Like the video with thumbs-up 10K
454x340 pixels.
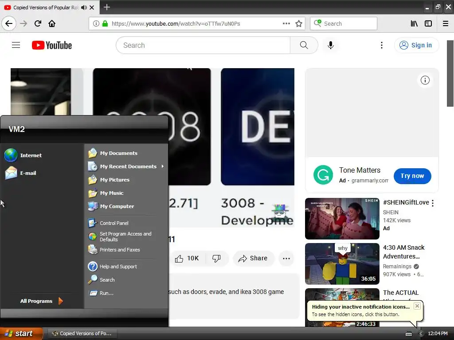pyautogui.click(x=187, y=259)
